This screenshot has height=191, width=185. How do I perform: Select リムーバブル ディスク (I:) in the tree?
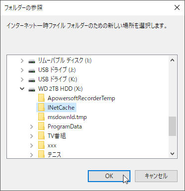pyautogui.click(x=65, y=61)
